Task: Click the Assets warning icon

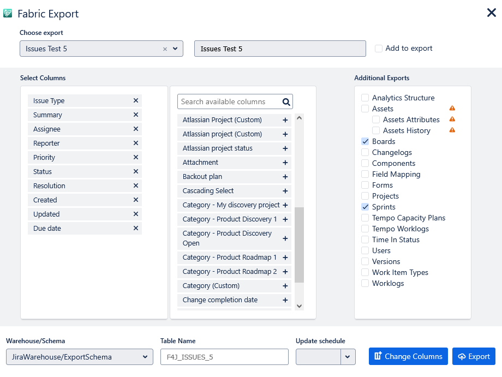Action: tap(452, 109)
